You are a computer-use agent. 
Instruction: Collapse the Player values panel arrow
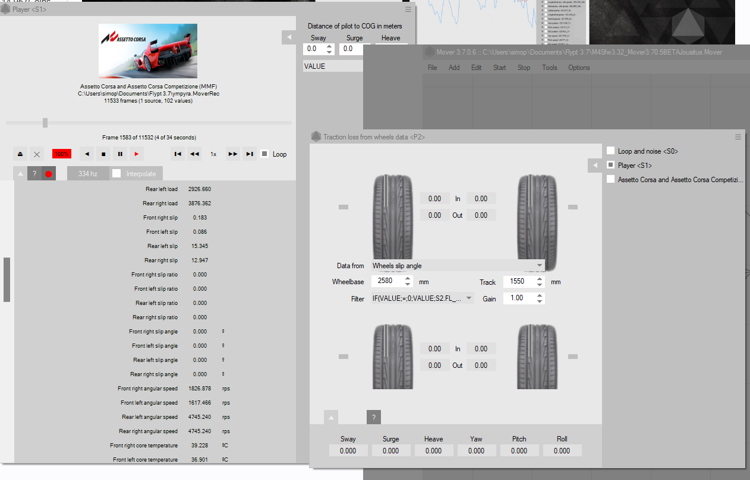(x=20, y=174)
